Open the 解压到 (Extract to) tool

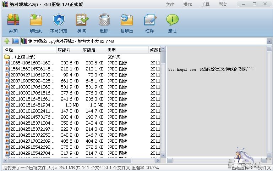[36, 23]
